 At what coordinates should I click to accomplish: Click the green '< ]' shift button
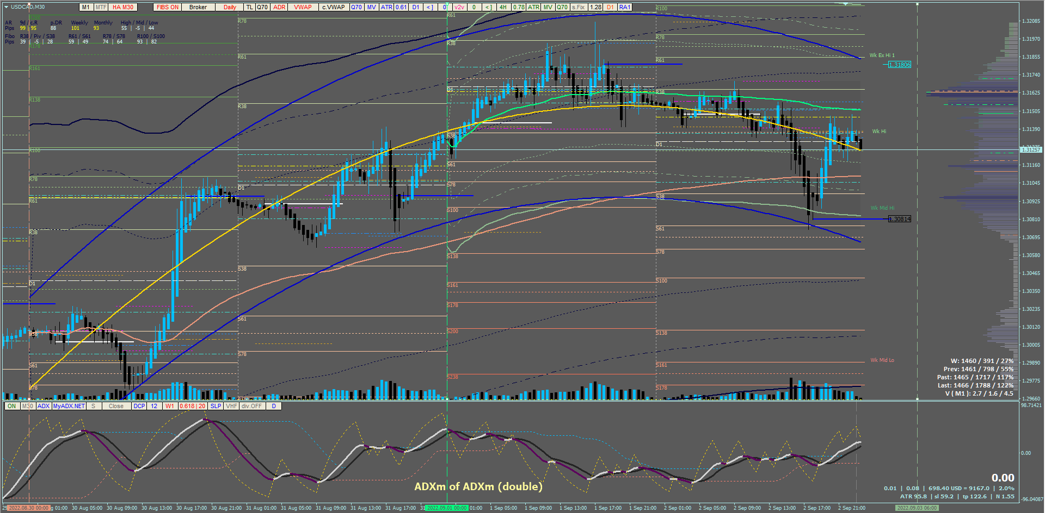tap(488, 7)
